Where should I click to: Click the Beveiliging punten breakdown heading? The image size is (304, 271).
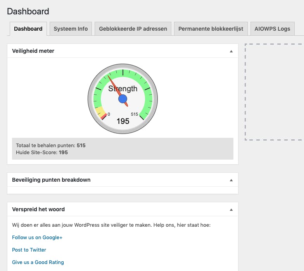51,180
